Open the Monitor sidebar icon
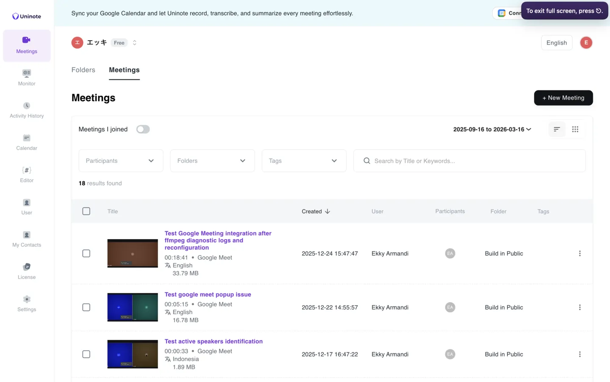This screenshot has width=610, height=382. pos(27,73)
